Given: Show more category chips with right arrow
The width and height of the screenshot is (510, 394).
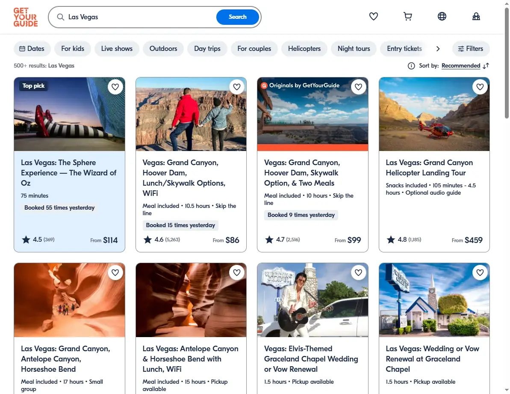Looking at the screenshot, I should click(x=438, y=49).
